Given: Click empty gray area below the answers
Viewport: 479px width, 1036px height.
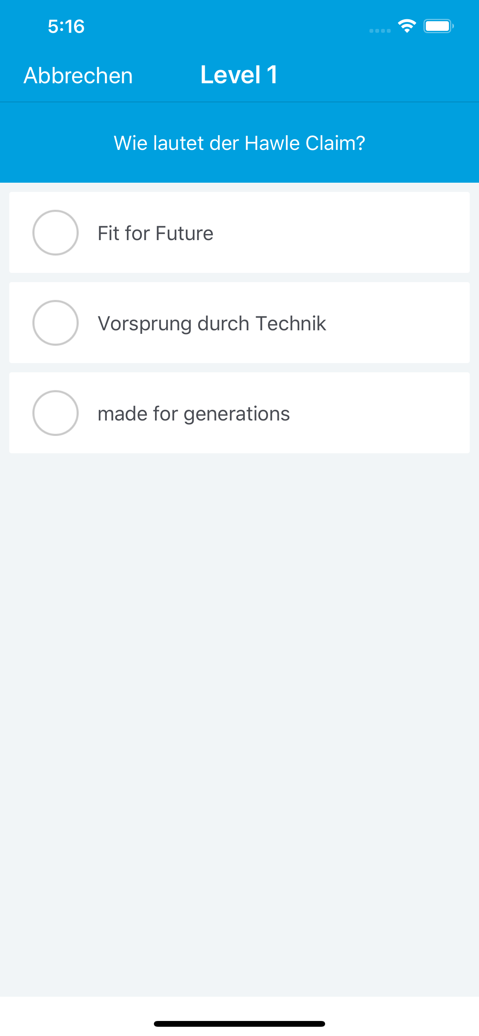Looking at the screenshot, I should click(x=239, y=724).
